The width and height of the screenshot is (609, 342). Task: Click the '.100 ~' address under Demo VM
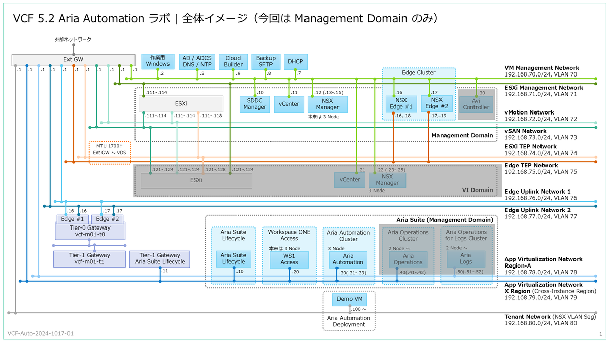[360, 309]
